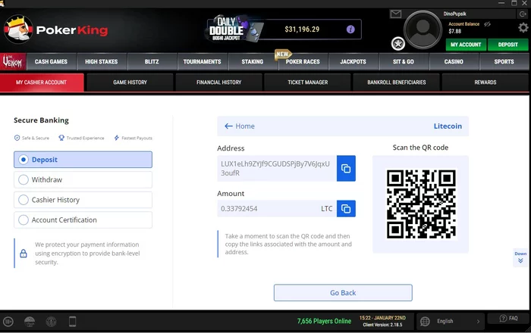Click the Safe & Secure shield icon

click(x=17, y=138)
